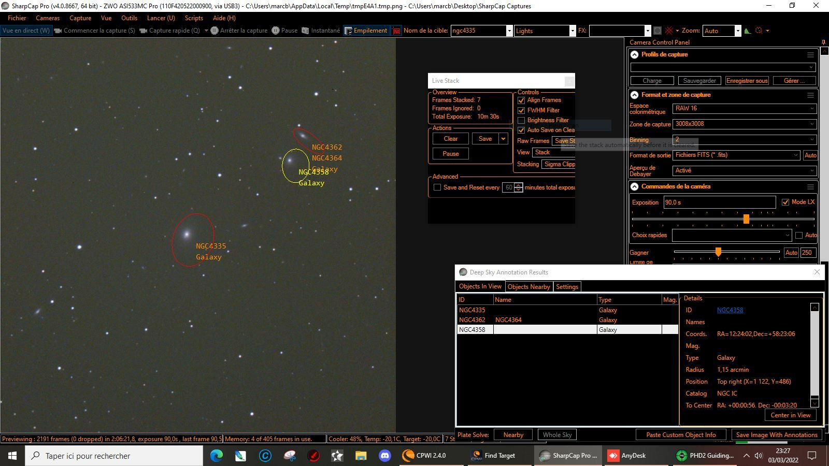This screenshot has width=829, height=466.
Task: Open the notification center icon
Action: click(812, 456)
